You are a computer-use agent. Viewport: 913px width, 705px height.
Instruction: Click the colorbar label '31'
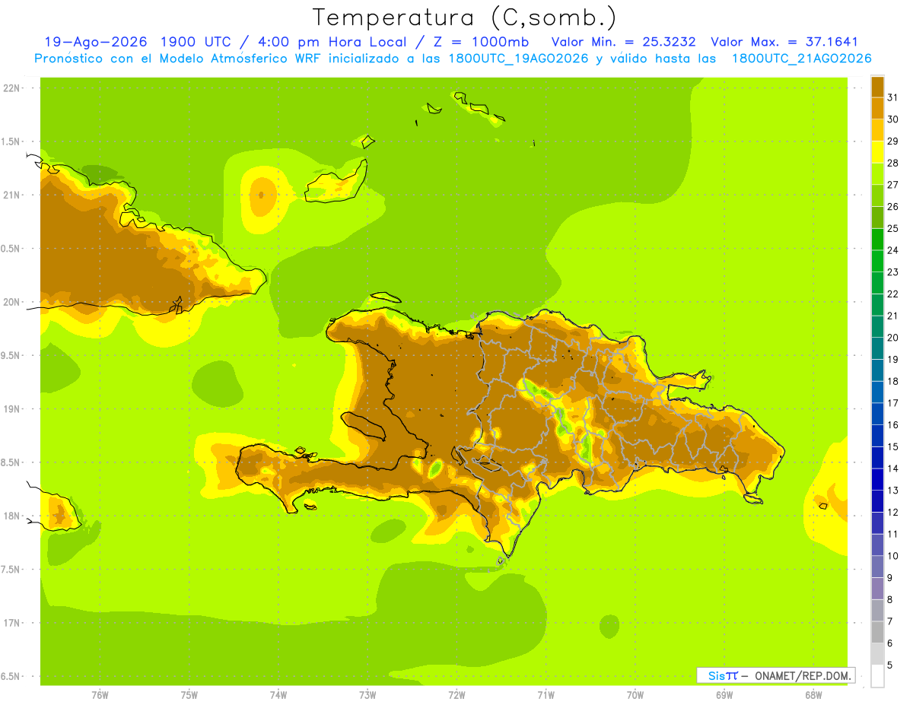pyautogui.click(x=892, y=97)
